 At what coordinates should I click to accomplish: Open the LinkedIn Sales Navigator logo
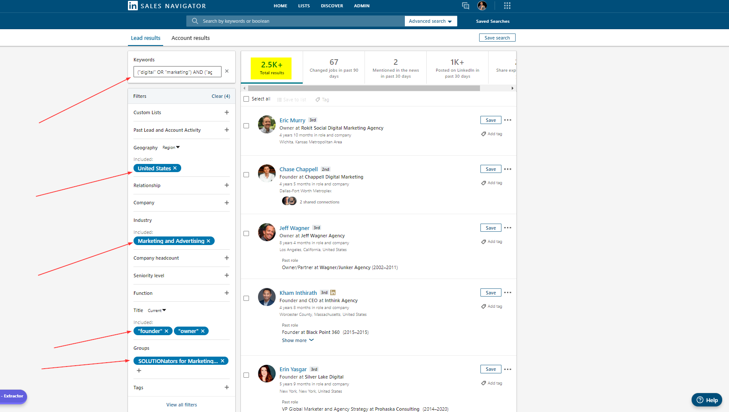(167, 6)
